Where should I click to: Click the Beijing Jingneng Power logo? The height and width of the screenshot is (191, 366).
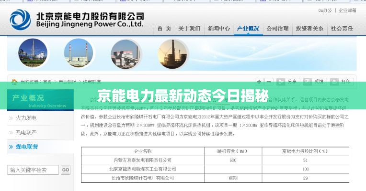(77, 19)
